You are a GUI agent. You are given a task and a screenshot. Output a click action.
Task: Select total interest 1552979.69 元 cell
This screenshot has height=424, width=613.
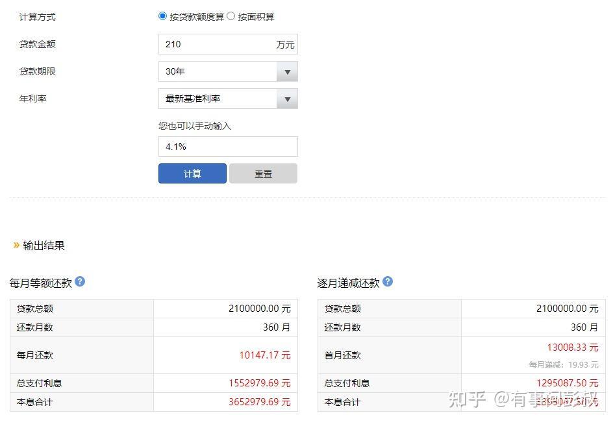pyautogui.click(x=259, y=383)
